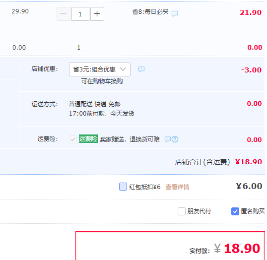Click dropdown chevron in 店铺优惠 selector
Viewport: 267px width, 260px height.
pyautogui.click(x=123, y=69)
